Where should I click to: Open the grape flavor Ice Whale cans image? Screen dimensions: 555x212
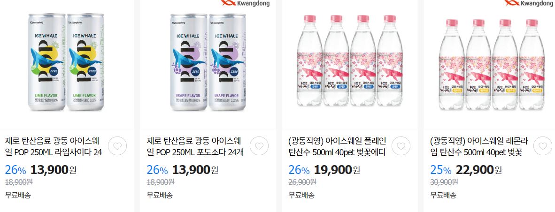point(208,62)
